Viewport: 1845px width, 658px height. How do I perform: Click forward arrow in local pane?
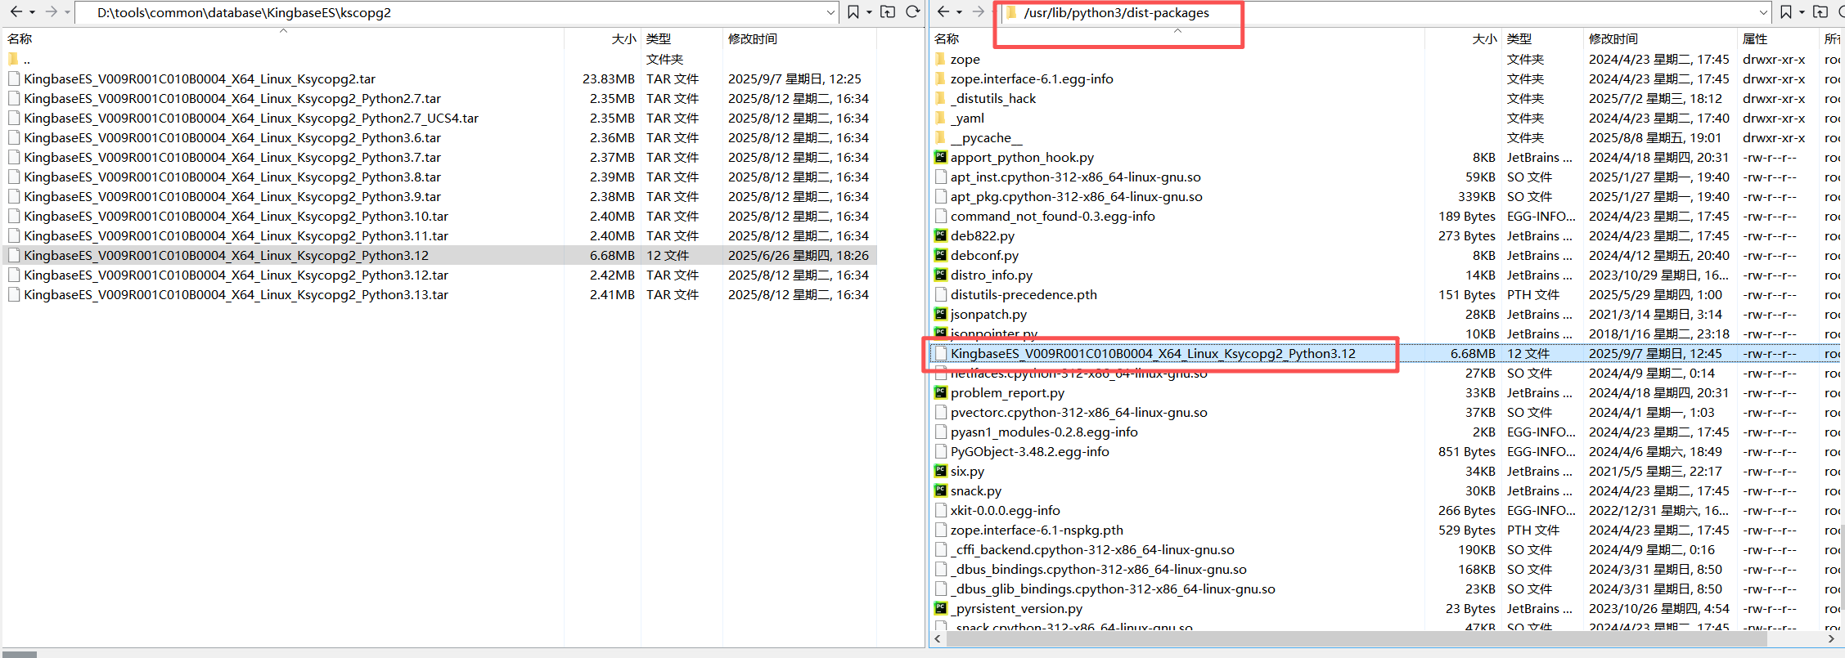(51, 12)
